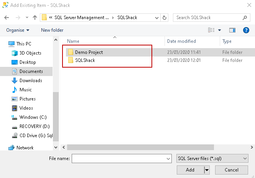
Task: Open the File name history dropdown
Action: tap(169, 158)
